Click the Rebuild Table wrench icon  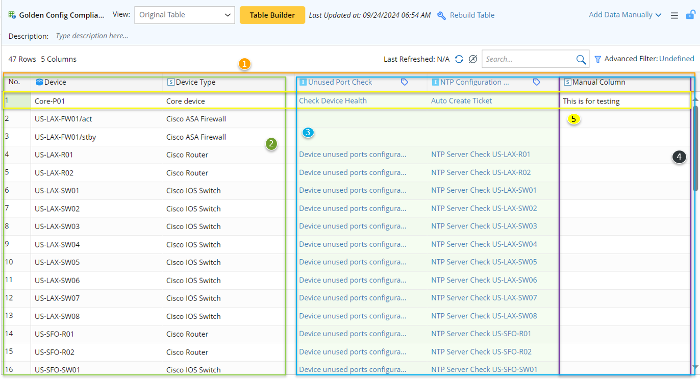[x=442, y=15]
